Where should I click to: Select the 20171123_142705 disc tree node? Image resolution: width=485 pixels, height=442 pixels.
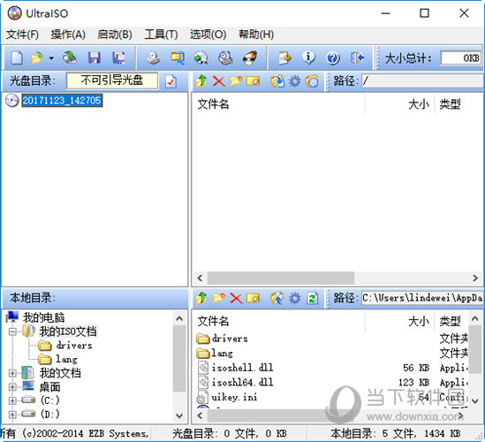click(x=62, y=101)
